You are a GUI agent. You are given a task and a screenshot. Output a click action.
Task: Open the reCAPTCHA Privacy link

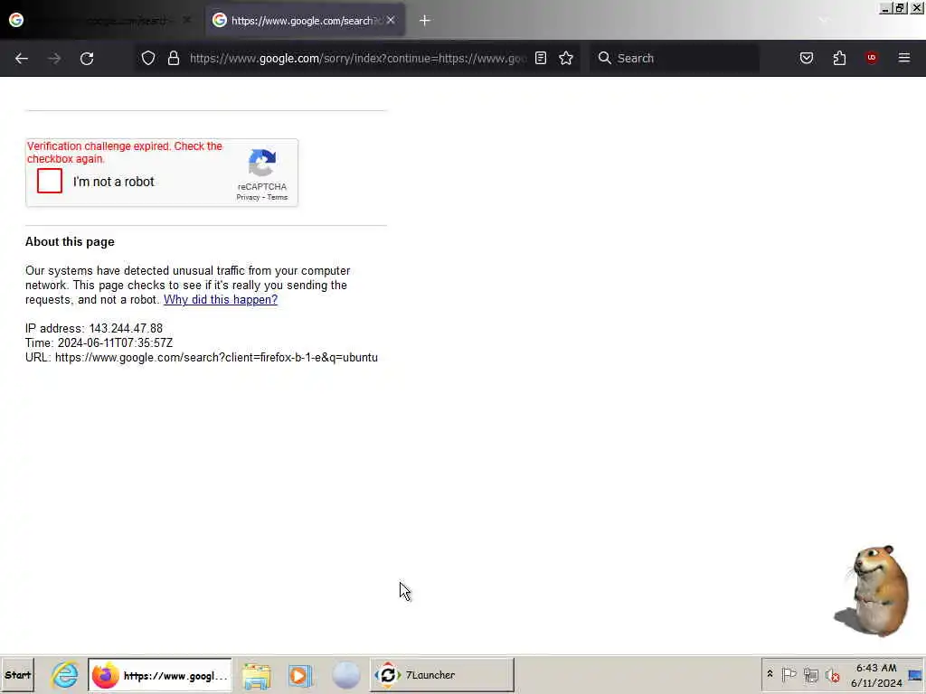click(248, 198)
